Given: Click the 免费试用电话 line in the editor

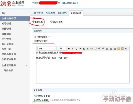Looking at the screenshot, I should [x=52, y=58].
